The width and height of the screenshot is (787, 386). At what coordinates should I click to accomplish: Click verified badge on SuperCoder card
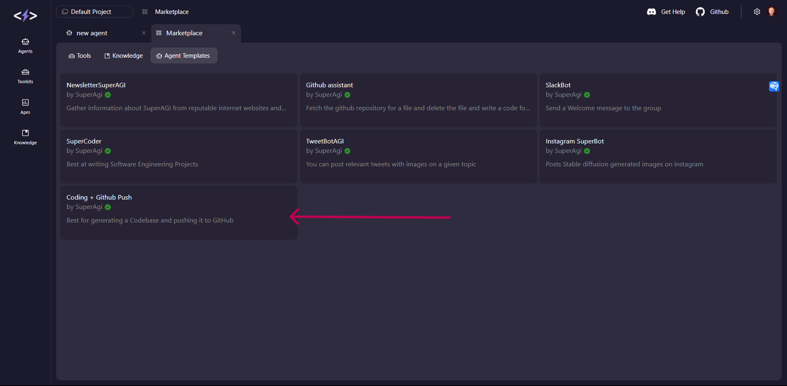point(108,151)
